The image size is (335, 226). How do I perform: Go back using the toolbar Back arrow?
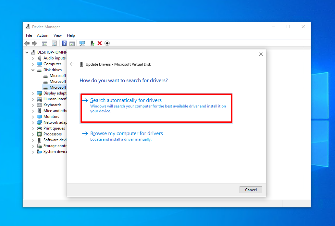(27, 44)
